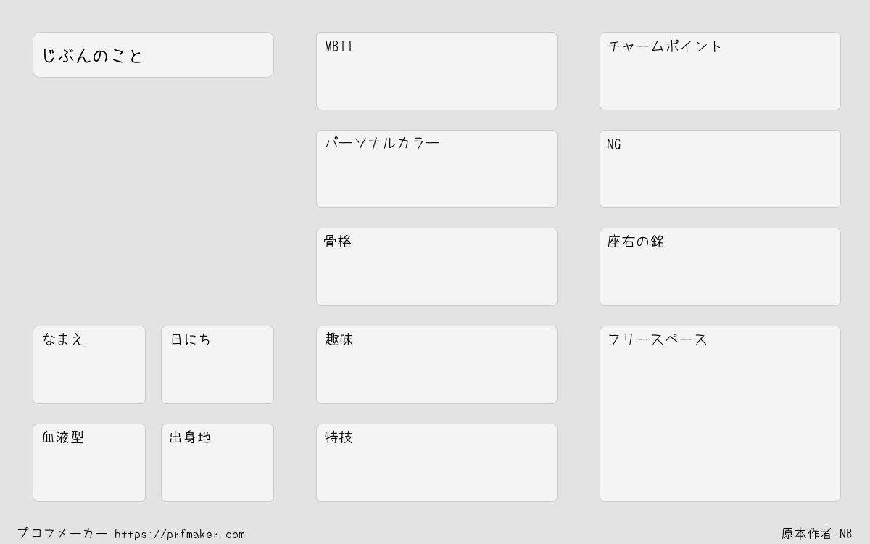
Task: Click the 原本作者 NB credit
Action: (817, 533)
